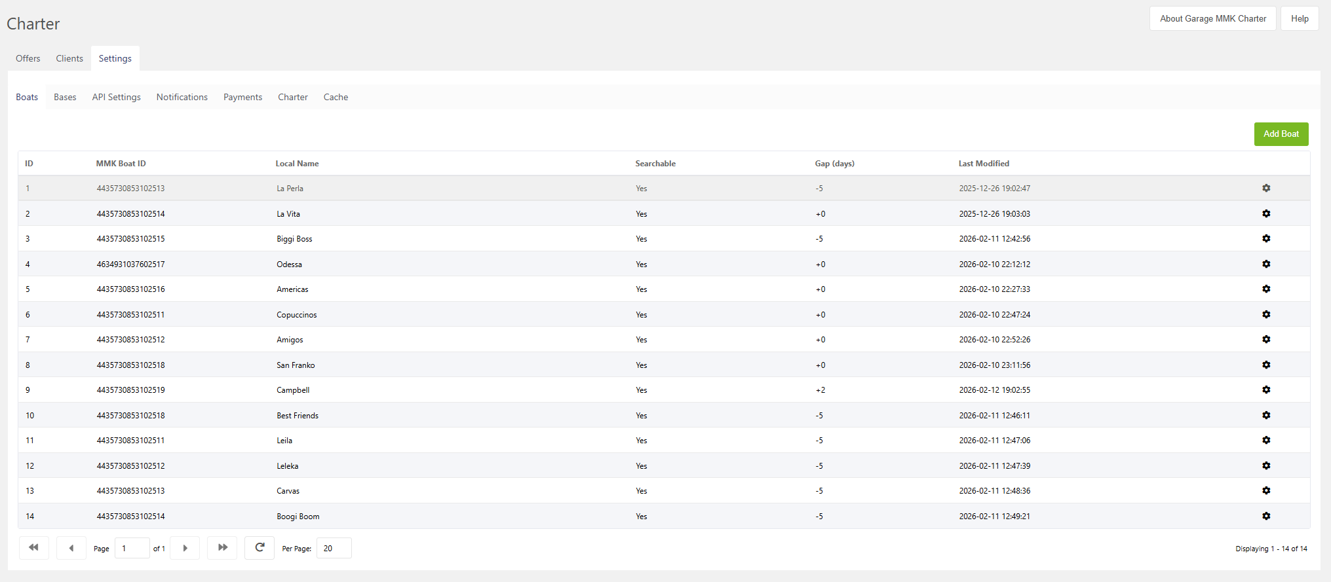Select the Settings tab

(115, 58)
